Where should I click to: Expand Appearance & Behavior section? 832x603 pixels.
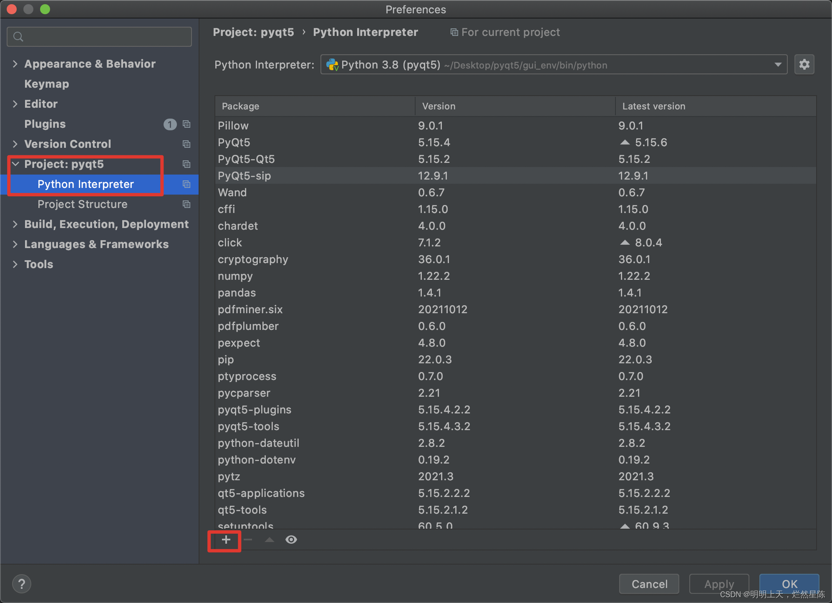(15, 64)
